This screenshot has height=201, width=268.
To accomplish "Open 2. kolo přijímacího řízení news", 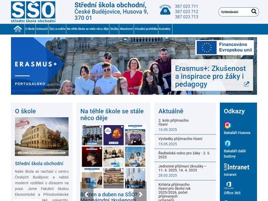I will coord(173,122).
